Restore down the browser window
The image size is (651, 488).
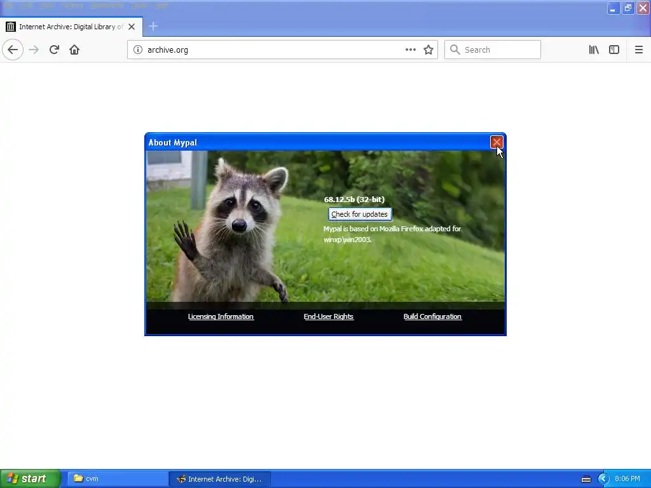[627, 8]
